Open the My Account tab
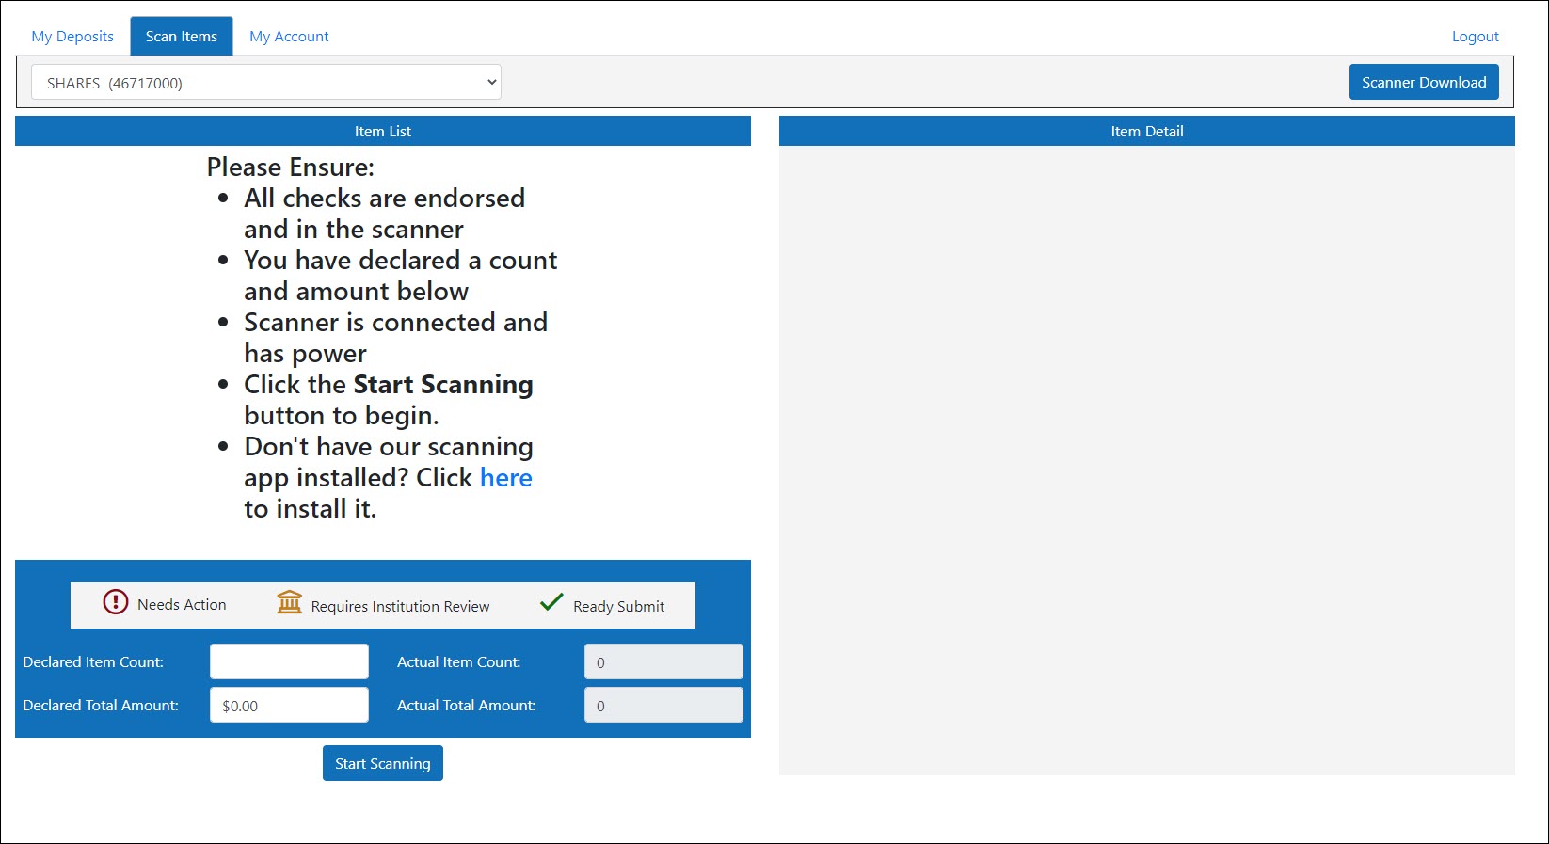This screenshot has width=1549, height=844. 289,37
